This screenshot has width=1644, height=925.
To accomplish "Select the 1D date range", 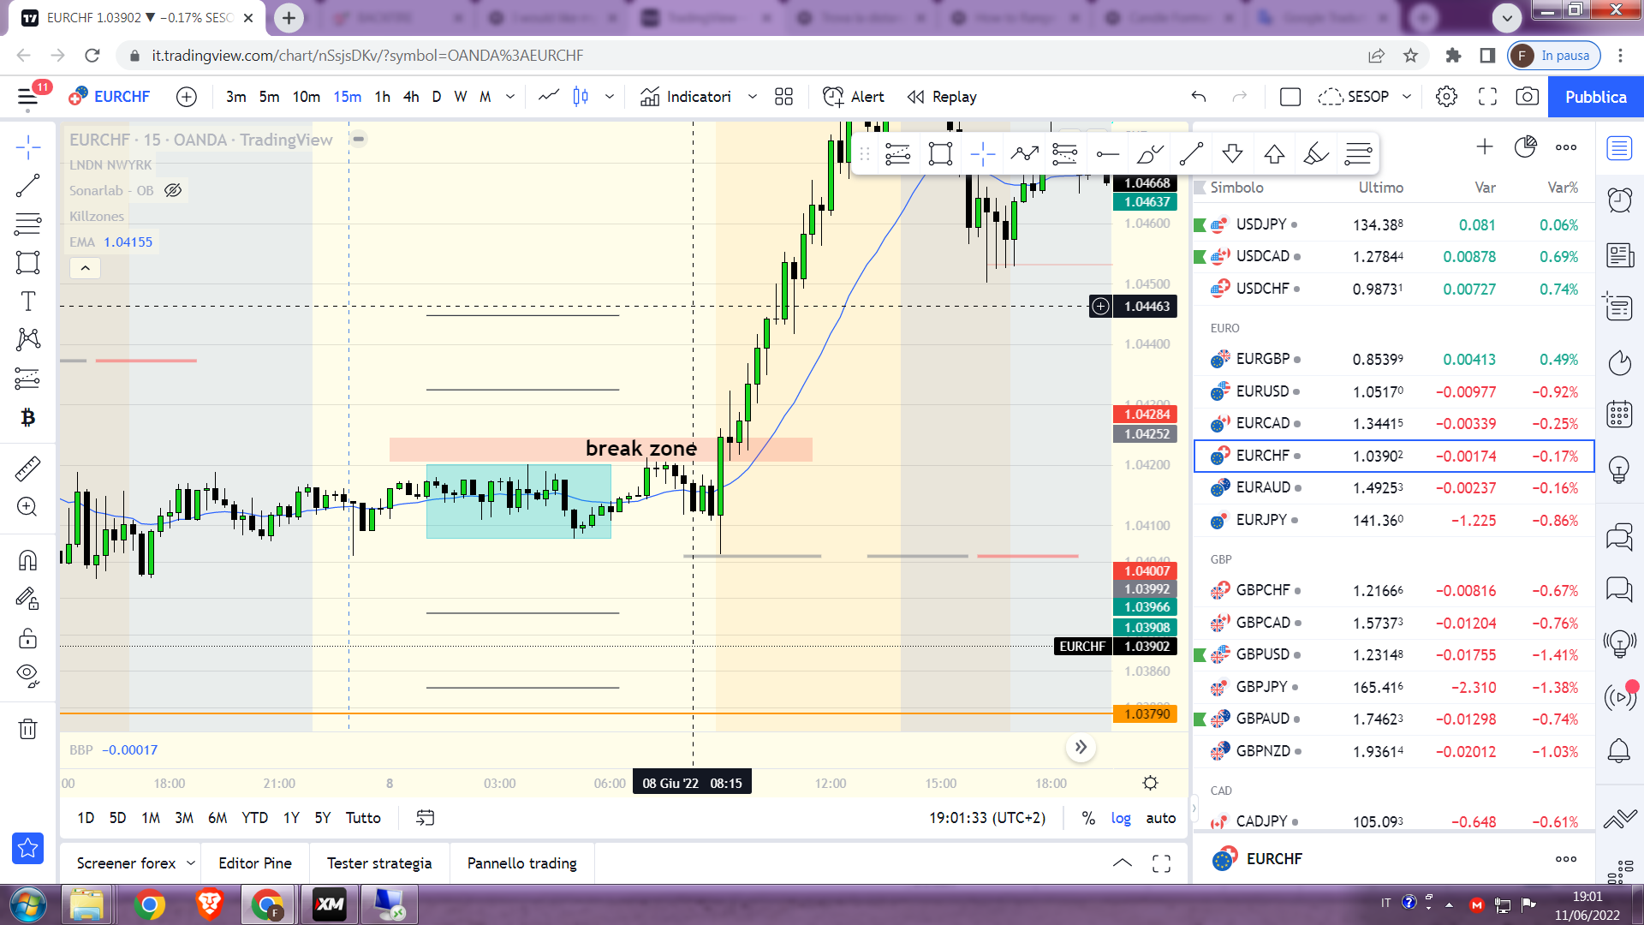I will click(86, 818).
